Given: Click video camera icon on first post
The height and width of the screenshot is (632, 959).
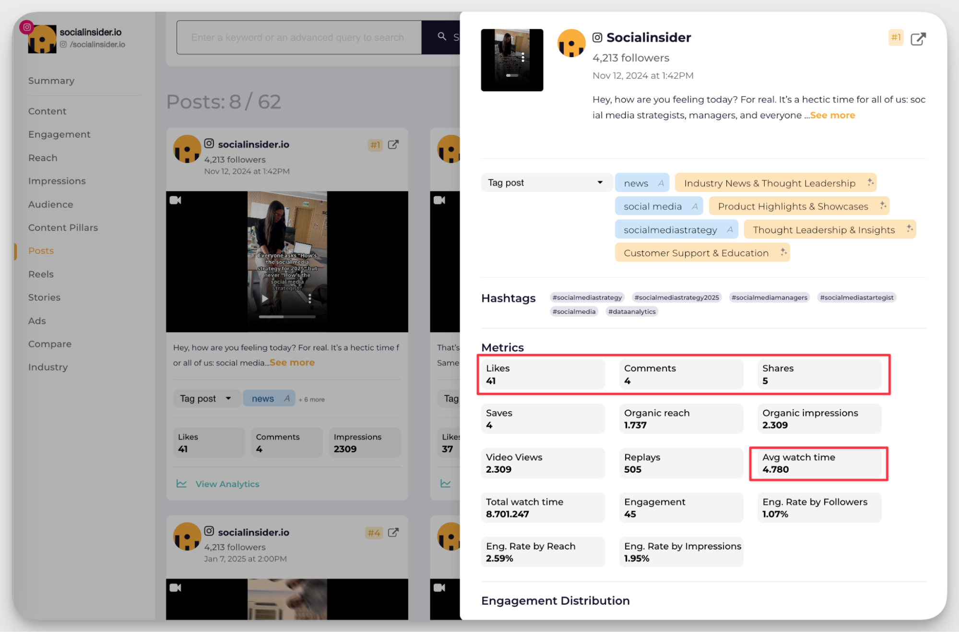Looking at the screenshot, I should tap(176, 200).
